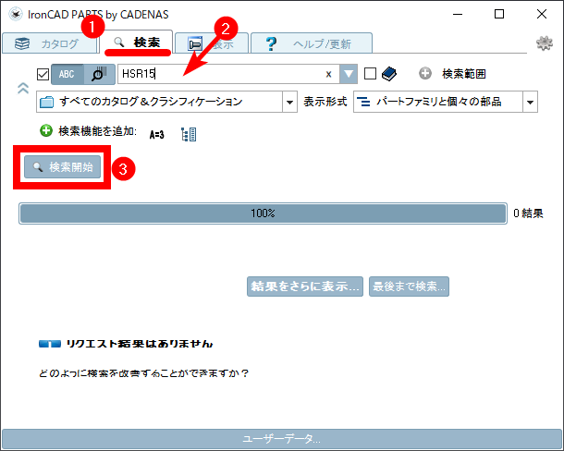Toggle the full-text search checkbox
564x451 pixels.
pos(43,75)
